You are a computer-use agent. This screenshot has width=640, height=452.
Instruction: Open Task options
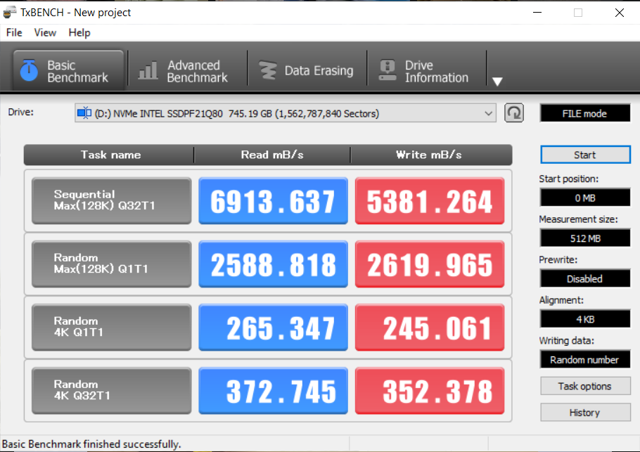point(584,386)
